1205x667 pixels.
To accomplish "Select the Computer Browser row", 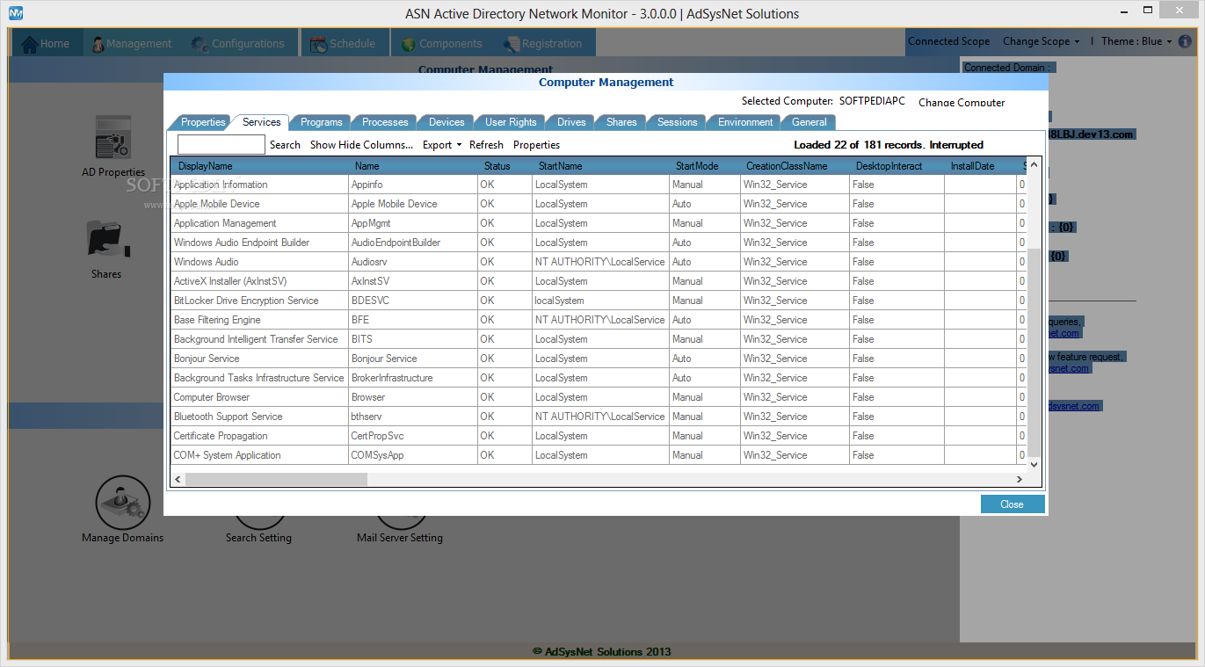I will point(598,397).
